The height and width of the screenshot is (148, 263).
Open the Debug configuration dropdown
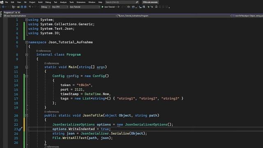pyautogui.click(x=46, y=7)
